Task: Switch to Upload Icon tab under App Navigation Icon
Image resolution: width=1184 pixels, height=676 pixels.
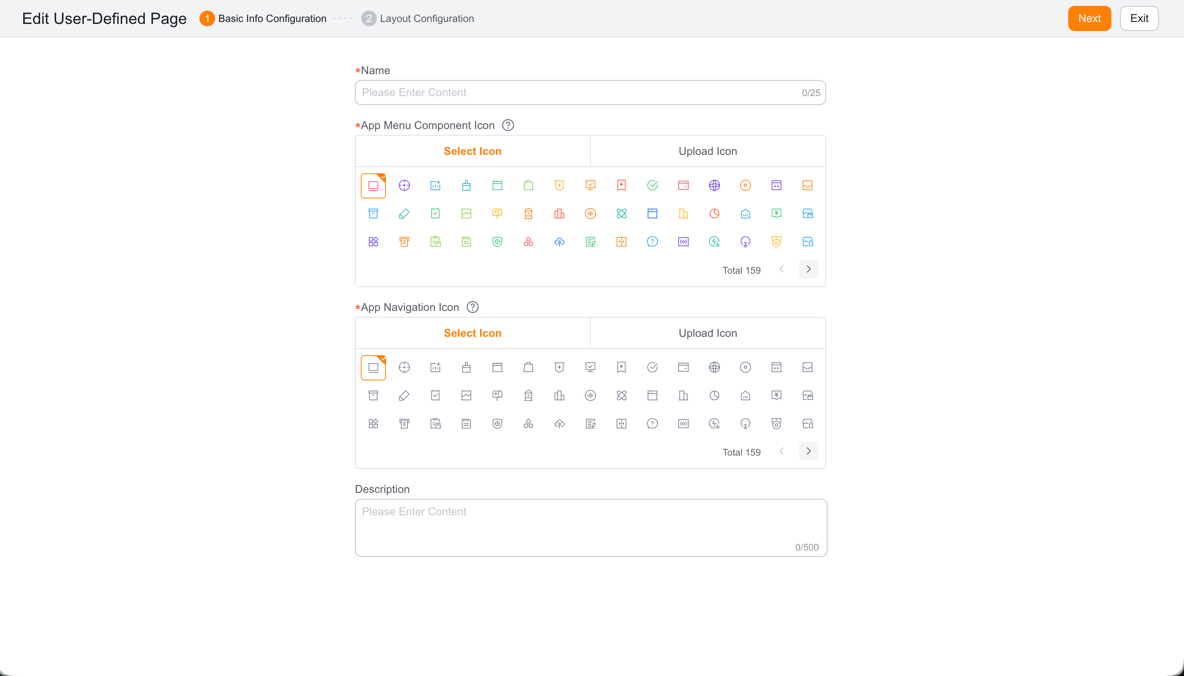Action: pyautogui.click(x=708, y=333)
